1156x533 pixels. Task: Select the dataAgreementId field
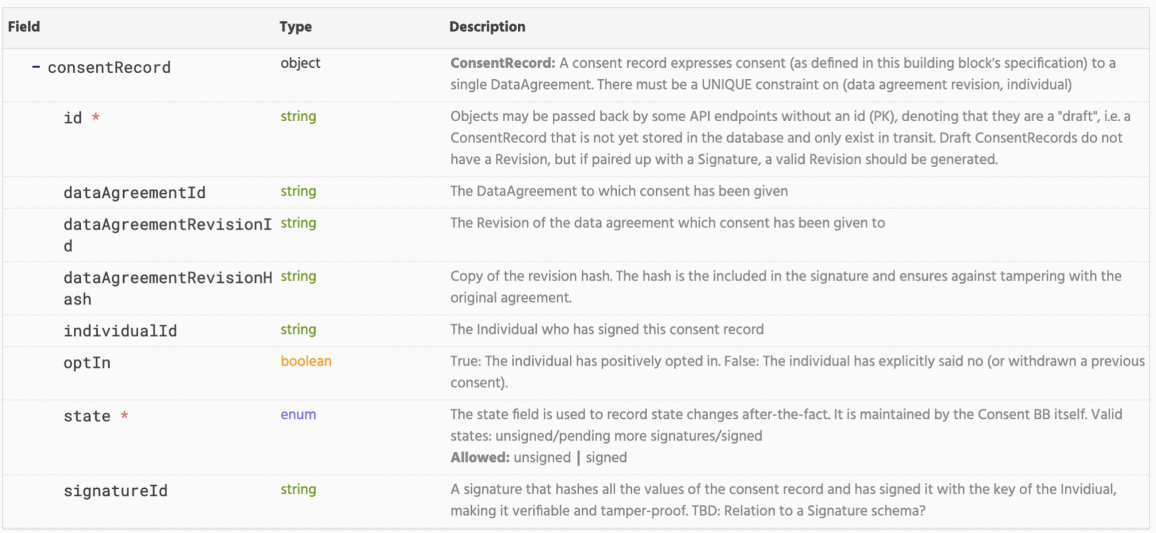pyautogui.click(x=135, y=192)
